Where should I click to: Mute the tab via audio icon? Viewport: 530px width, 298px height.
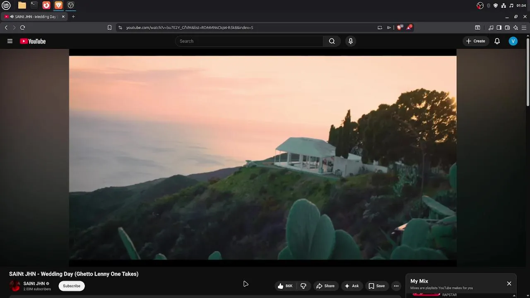[12, 17]
